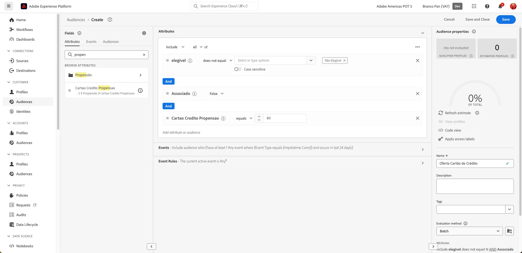Open the evaluation method browse icon
This screenshot has width=522, height=253.
(x=509, y=231)
